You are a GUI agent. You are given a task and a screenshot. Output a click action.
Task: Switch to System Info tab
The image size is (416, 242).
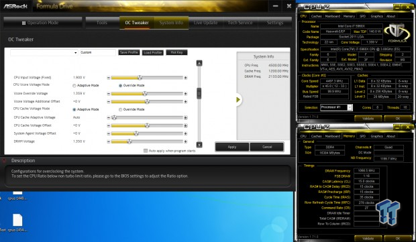pyautogui.click(x=171, y=23)
